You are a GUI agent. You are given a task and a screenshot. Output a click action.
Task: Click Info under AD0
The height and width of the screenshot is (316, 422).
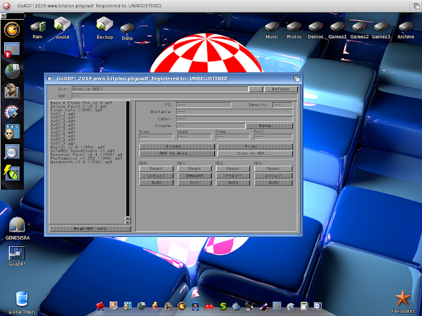pyautogui.click(x=156, y=183)
